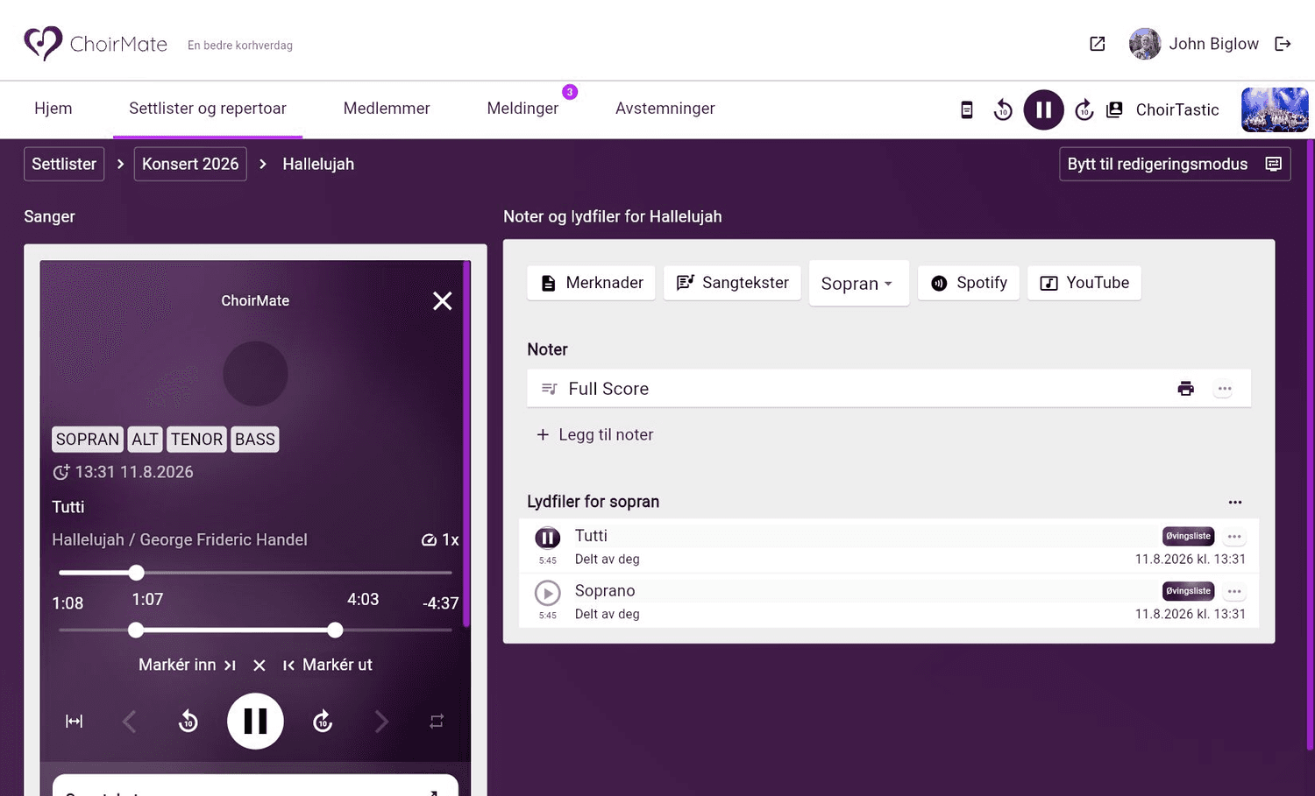Click the fit-width loop range icon
The width and height of the screenshot is (1315, 796).
pyautogui.click(x=75, y=722)
